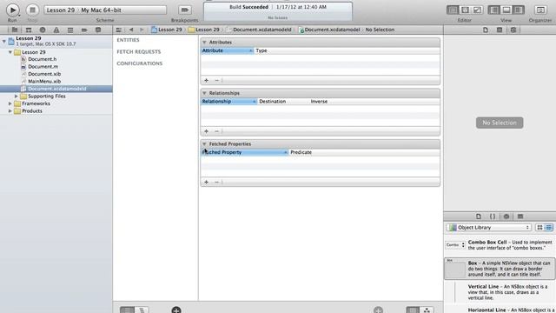Collapse the Attributes section
This screenshot has height=313, width=556.
(204, 43)
